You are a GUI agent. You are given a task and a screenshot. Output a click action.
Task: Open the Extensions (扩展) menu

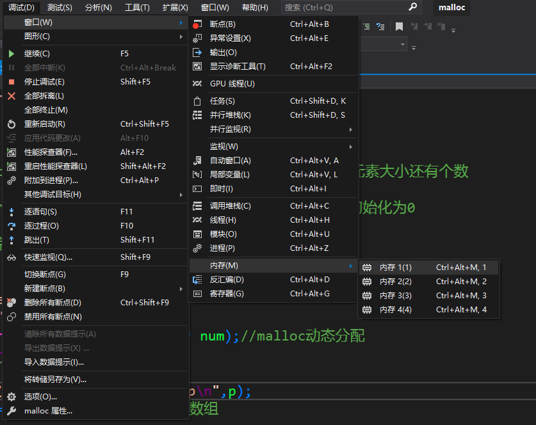(175, 8)
